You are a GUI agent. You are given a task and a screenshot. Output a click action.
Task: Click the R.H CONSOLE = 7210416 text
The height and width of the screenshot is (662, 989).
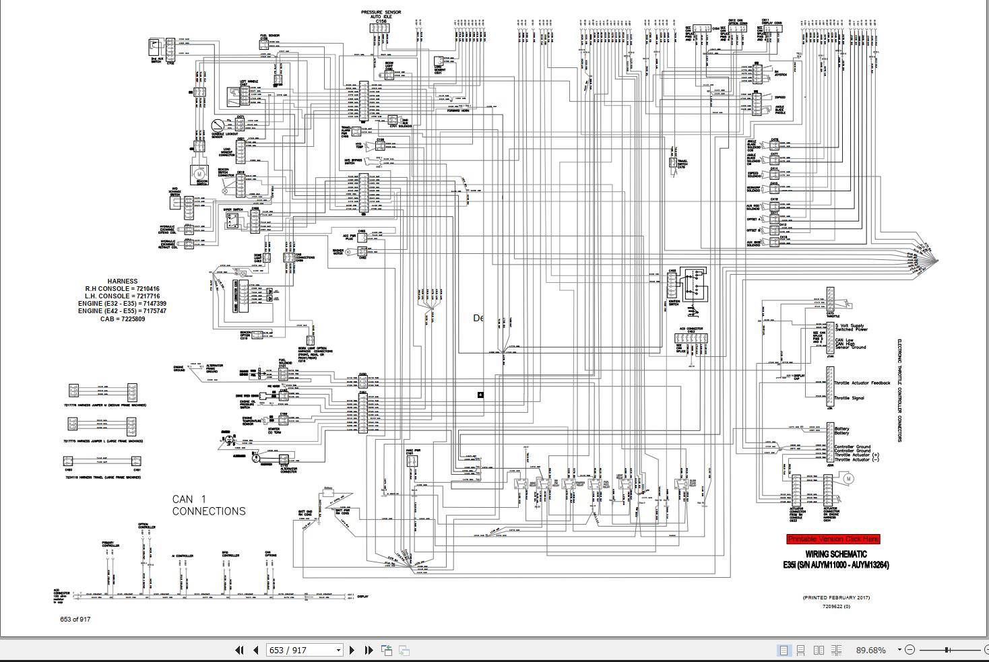coord(123,289)
